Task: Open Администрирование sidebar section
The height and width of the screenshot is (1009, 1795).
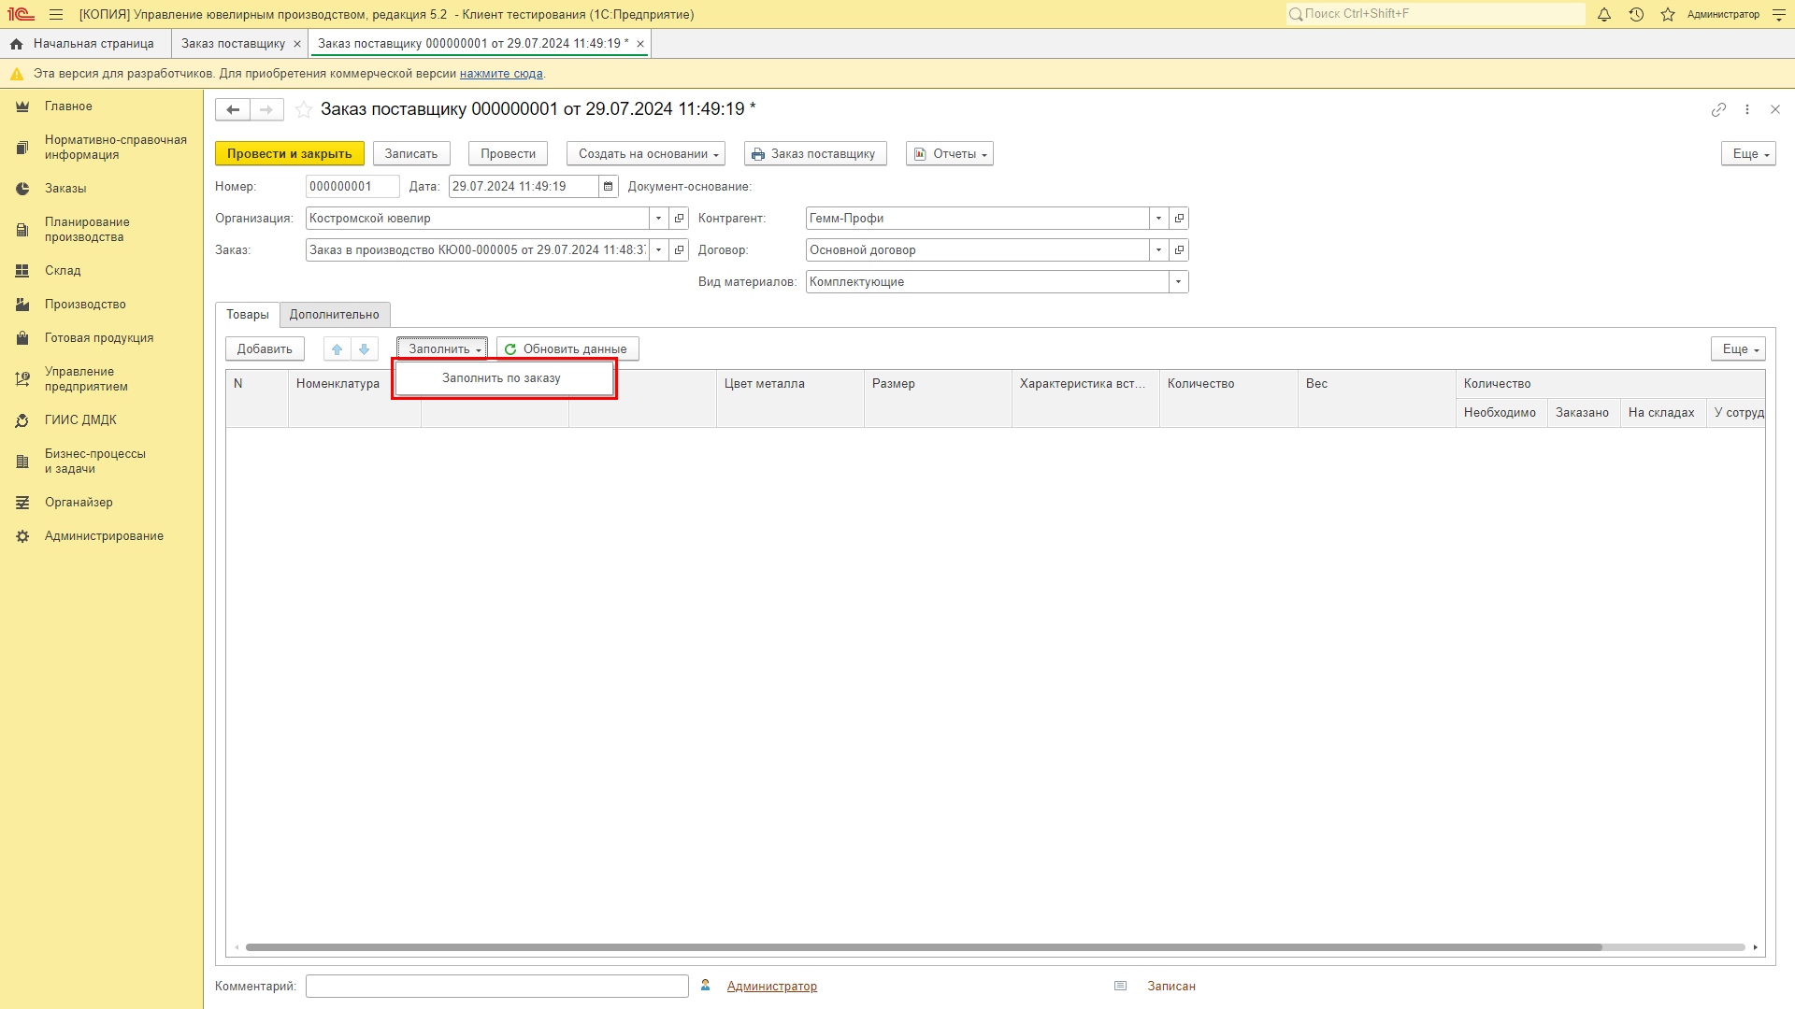Action: click(x=101, y=536)
